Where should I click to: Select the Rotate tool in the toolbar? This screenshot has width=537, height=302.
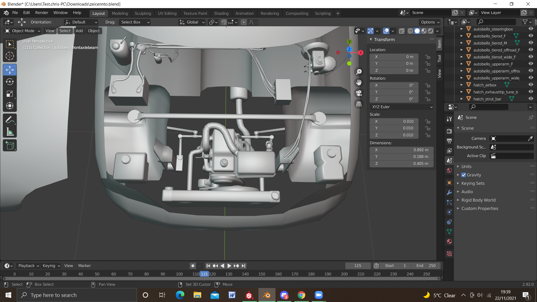pyautogui.click(x=10, y=82)
